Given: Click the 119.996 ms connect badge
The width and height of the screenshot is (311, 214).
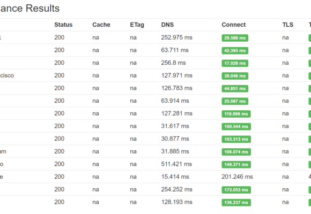Looking at the screenshot, I should pyautogui.click(x=236, y=114).
